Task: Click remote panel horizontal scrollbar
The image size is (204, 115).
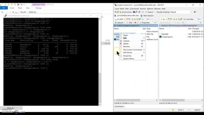Action: (x=173, y=100)
